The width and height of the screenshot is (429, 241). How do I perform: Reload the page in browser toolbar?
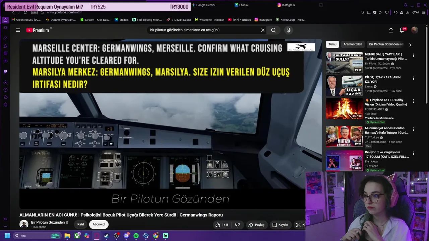pos(25,12)
